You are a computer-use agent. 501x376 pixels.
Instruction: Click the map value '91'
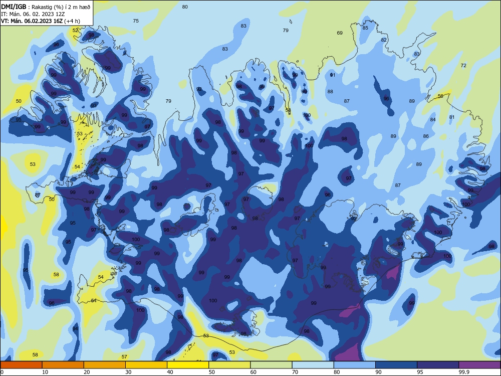pyautogui.click(x=333, y=75)
